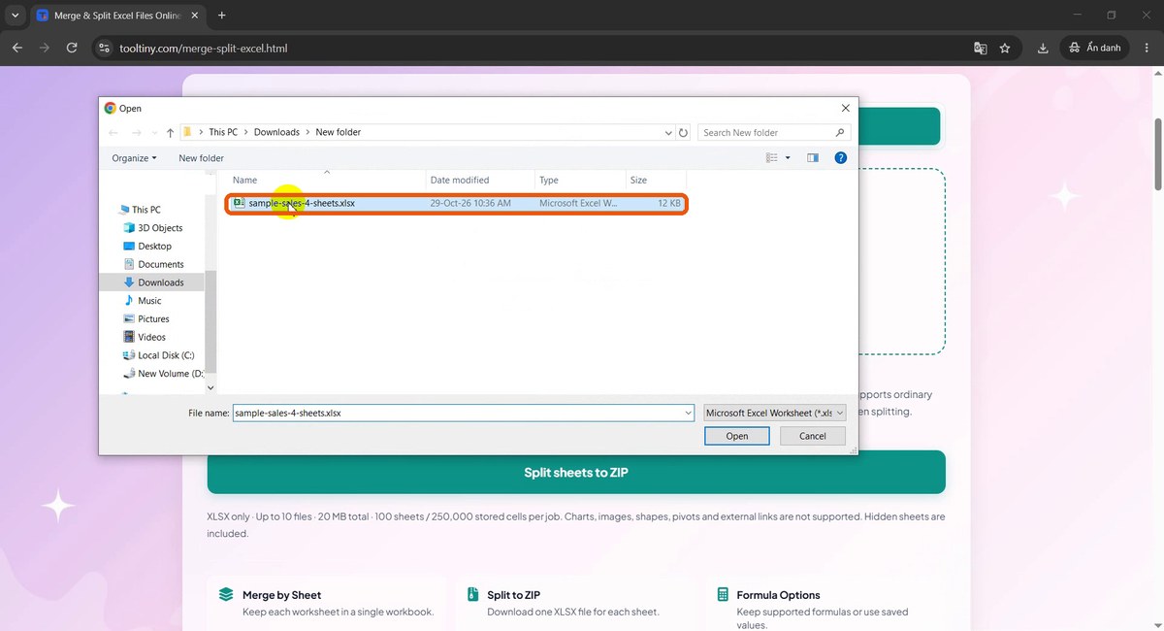
Task: Select This PC in navigation tree
Action: pos(140,210)
